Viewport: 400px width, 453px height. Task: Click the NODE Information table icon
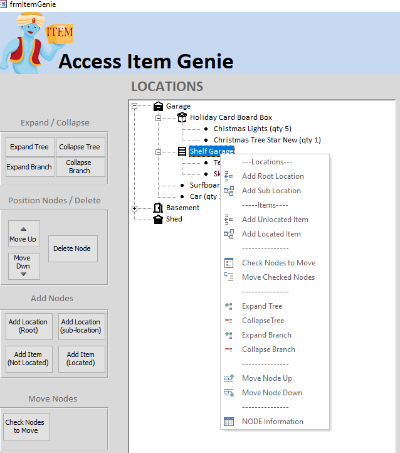point(229,422)
